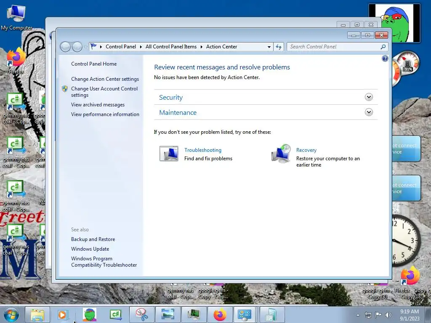Click the search magnifier icon
431x323 pixels.
(383, 47)
